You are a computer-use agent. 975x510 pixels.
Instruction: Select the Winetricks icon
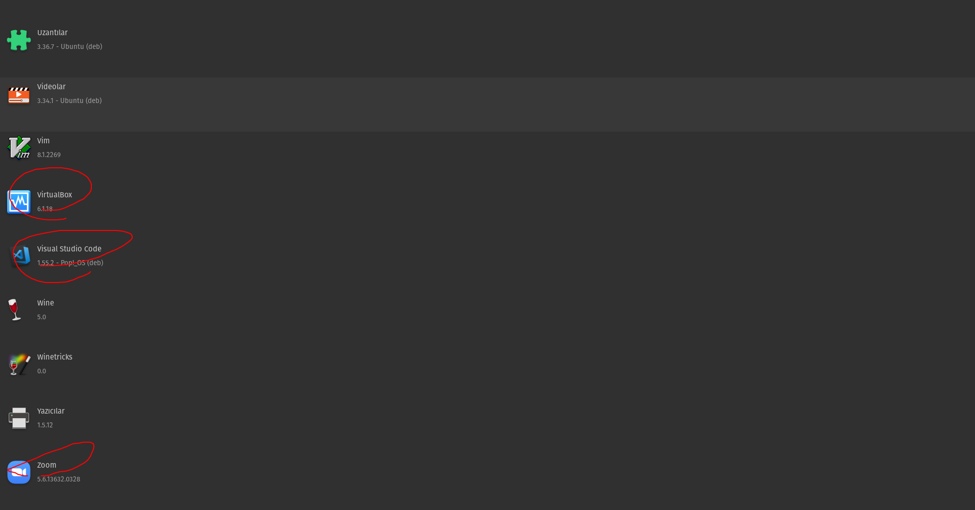point(19,364)
